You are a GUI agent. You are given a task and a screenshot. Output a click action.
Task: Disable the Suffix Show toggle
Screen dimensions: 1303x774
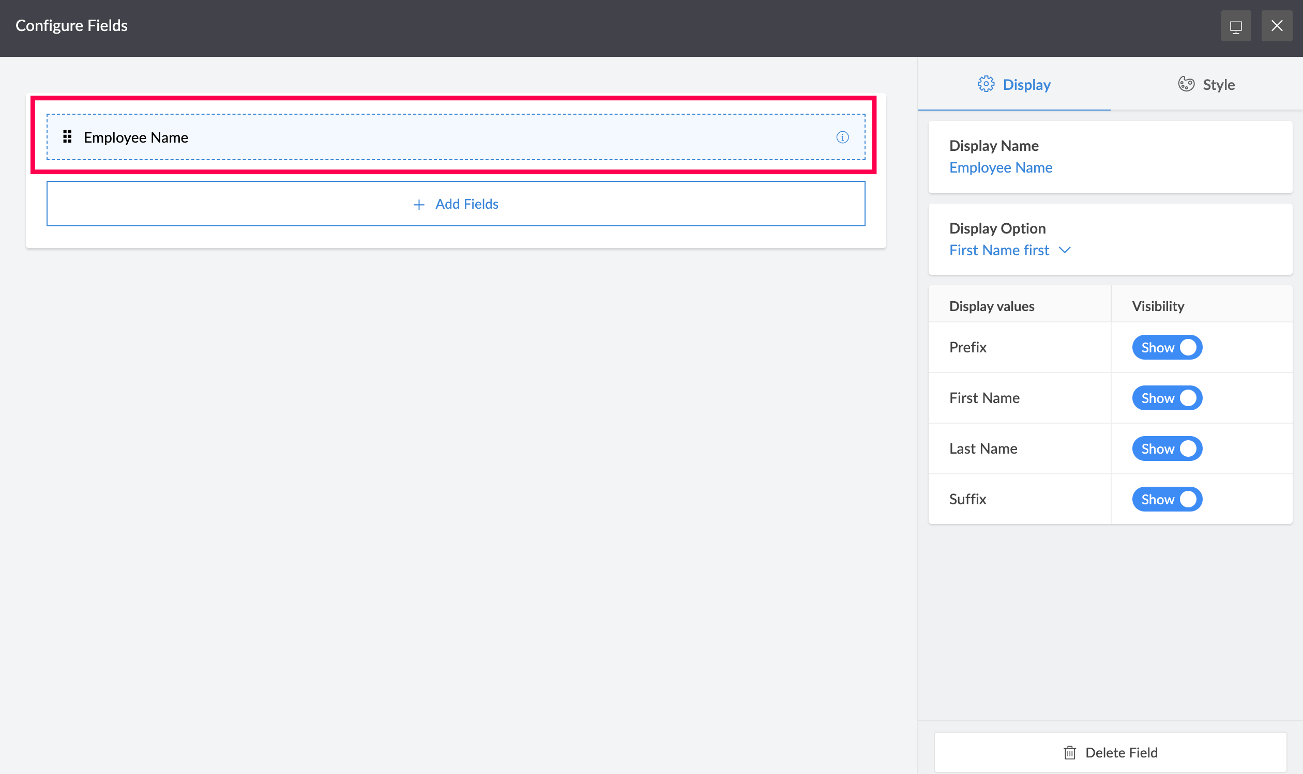pos(1167,499)
